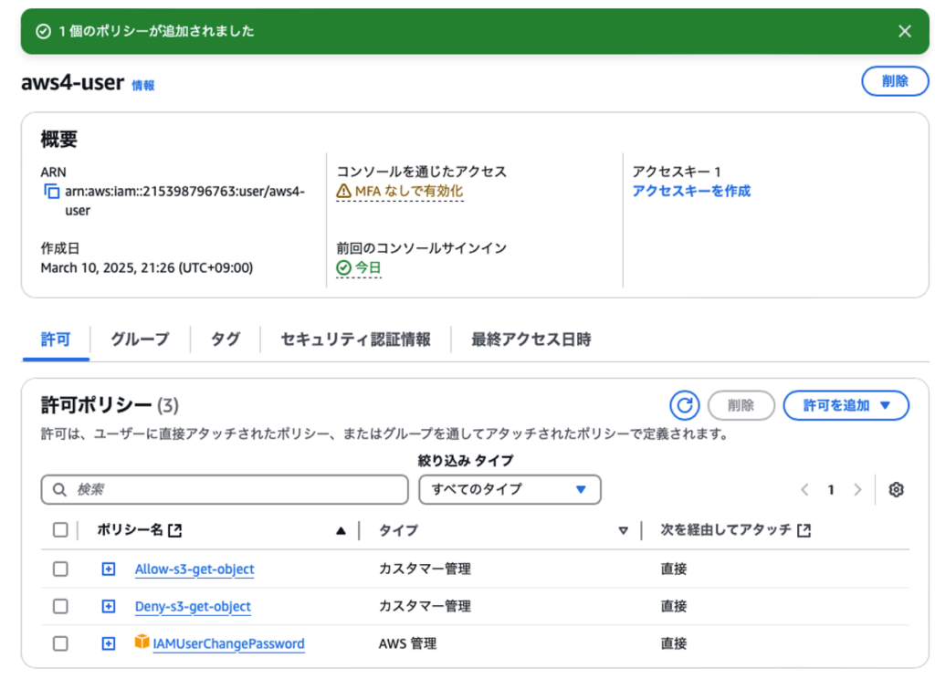Screen dimensions: 935x679
Task: Click the タイプ column header
Action: click(398, 530)
